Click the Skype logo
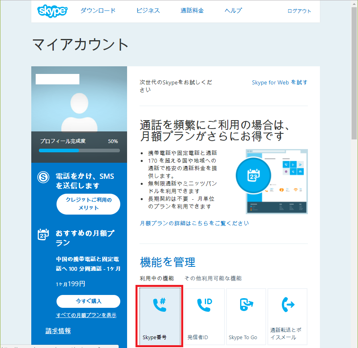The width and height of the screenshot is (358, 348). [52, 11]
